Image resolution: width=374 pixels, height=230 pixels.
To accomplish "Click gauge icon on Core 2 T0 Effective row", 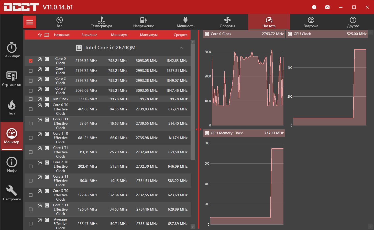I will [40, 163].
